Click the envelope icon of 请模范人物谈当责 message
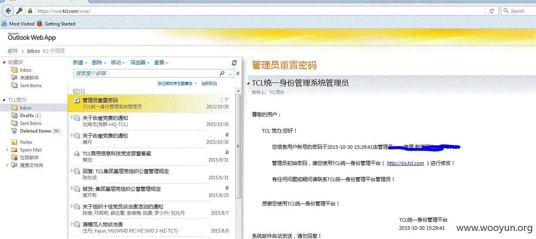The image size is (536, 239). [x=77, y=224]
